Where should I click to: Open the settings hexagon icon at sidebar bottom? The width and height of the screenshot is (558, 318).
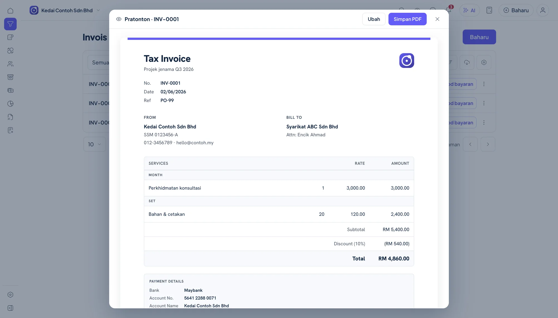click(10, 295)
